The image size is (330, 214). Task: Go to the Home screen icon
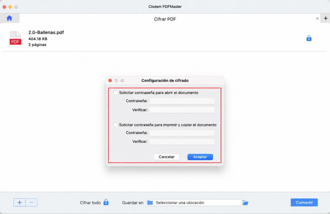(9, 18)
